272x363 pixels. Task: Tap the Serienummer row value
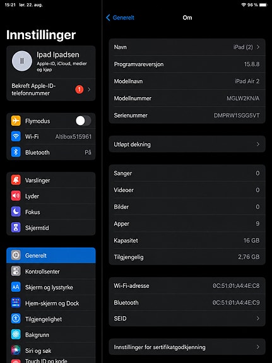point(237,116)
